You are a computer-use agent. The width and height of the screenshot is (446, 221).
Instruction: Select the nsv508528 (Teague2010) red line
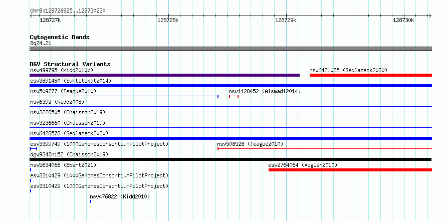325,149
